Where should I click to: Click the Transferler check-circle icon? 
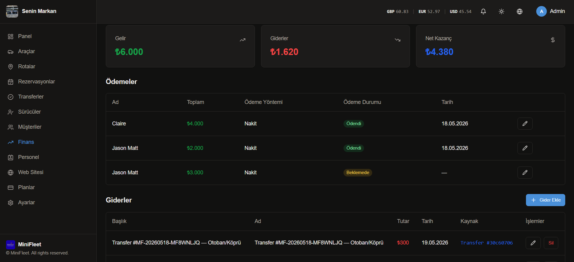tap(11, 97)
